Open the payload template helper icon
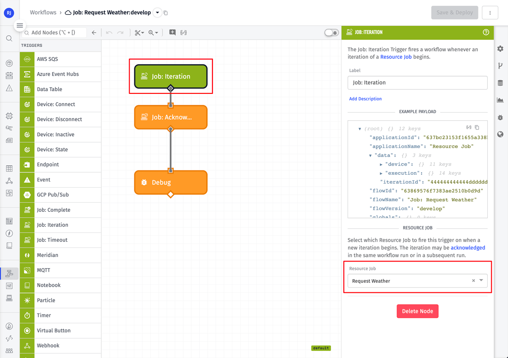This screenshot has width=508, height=358. coord(184,33)
